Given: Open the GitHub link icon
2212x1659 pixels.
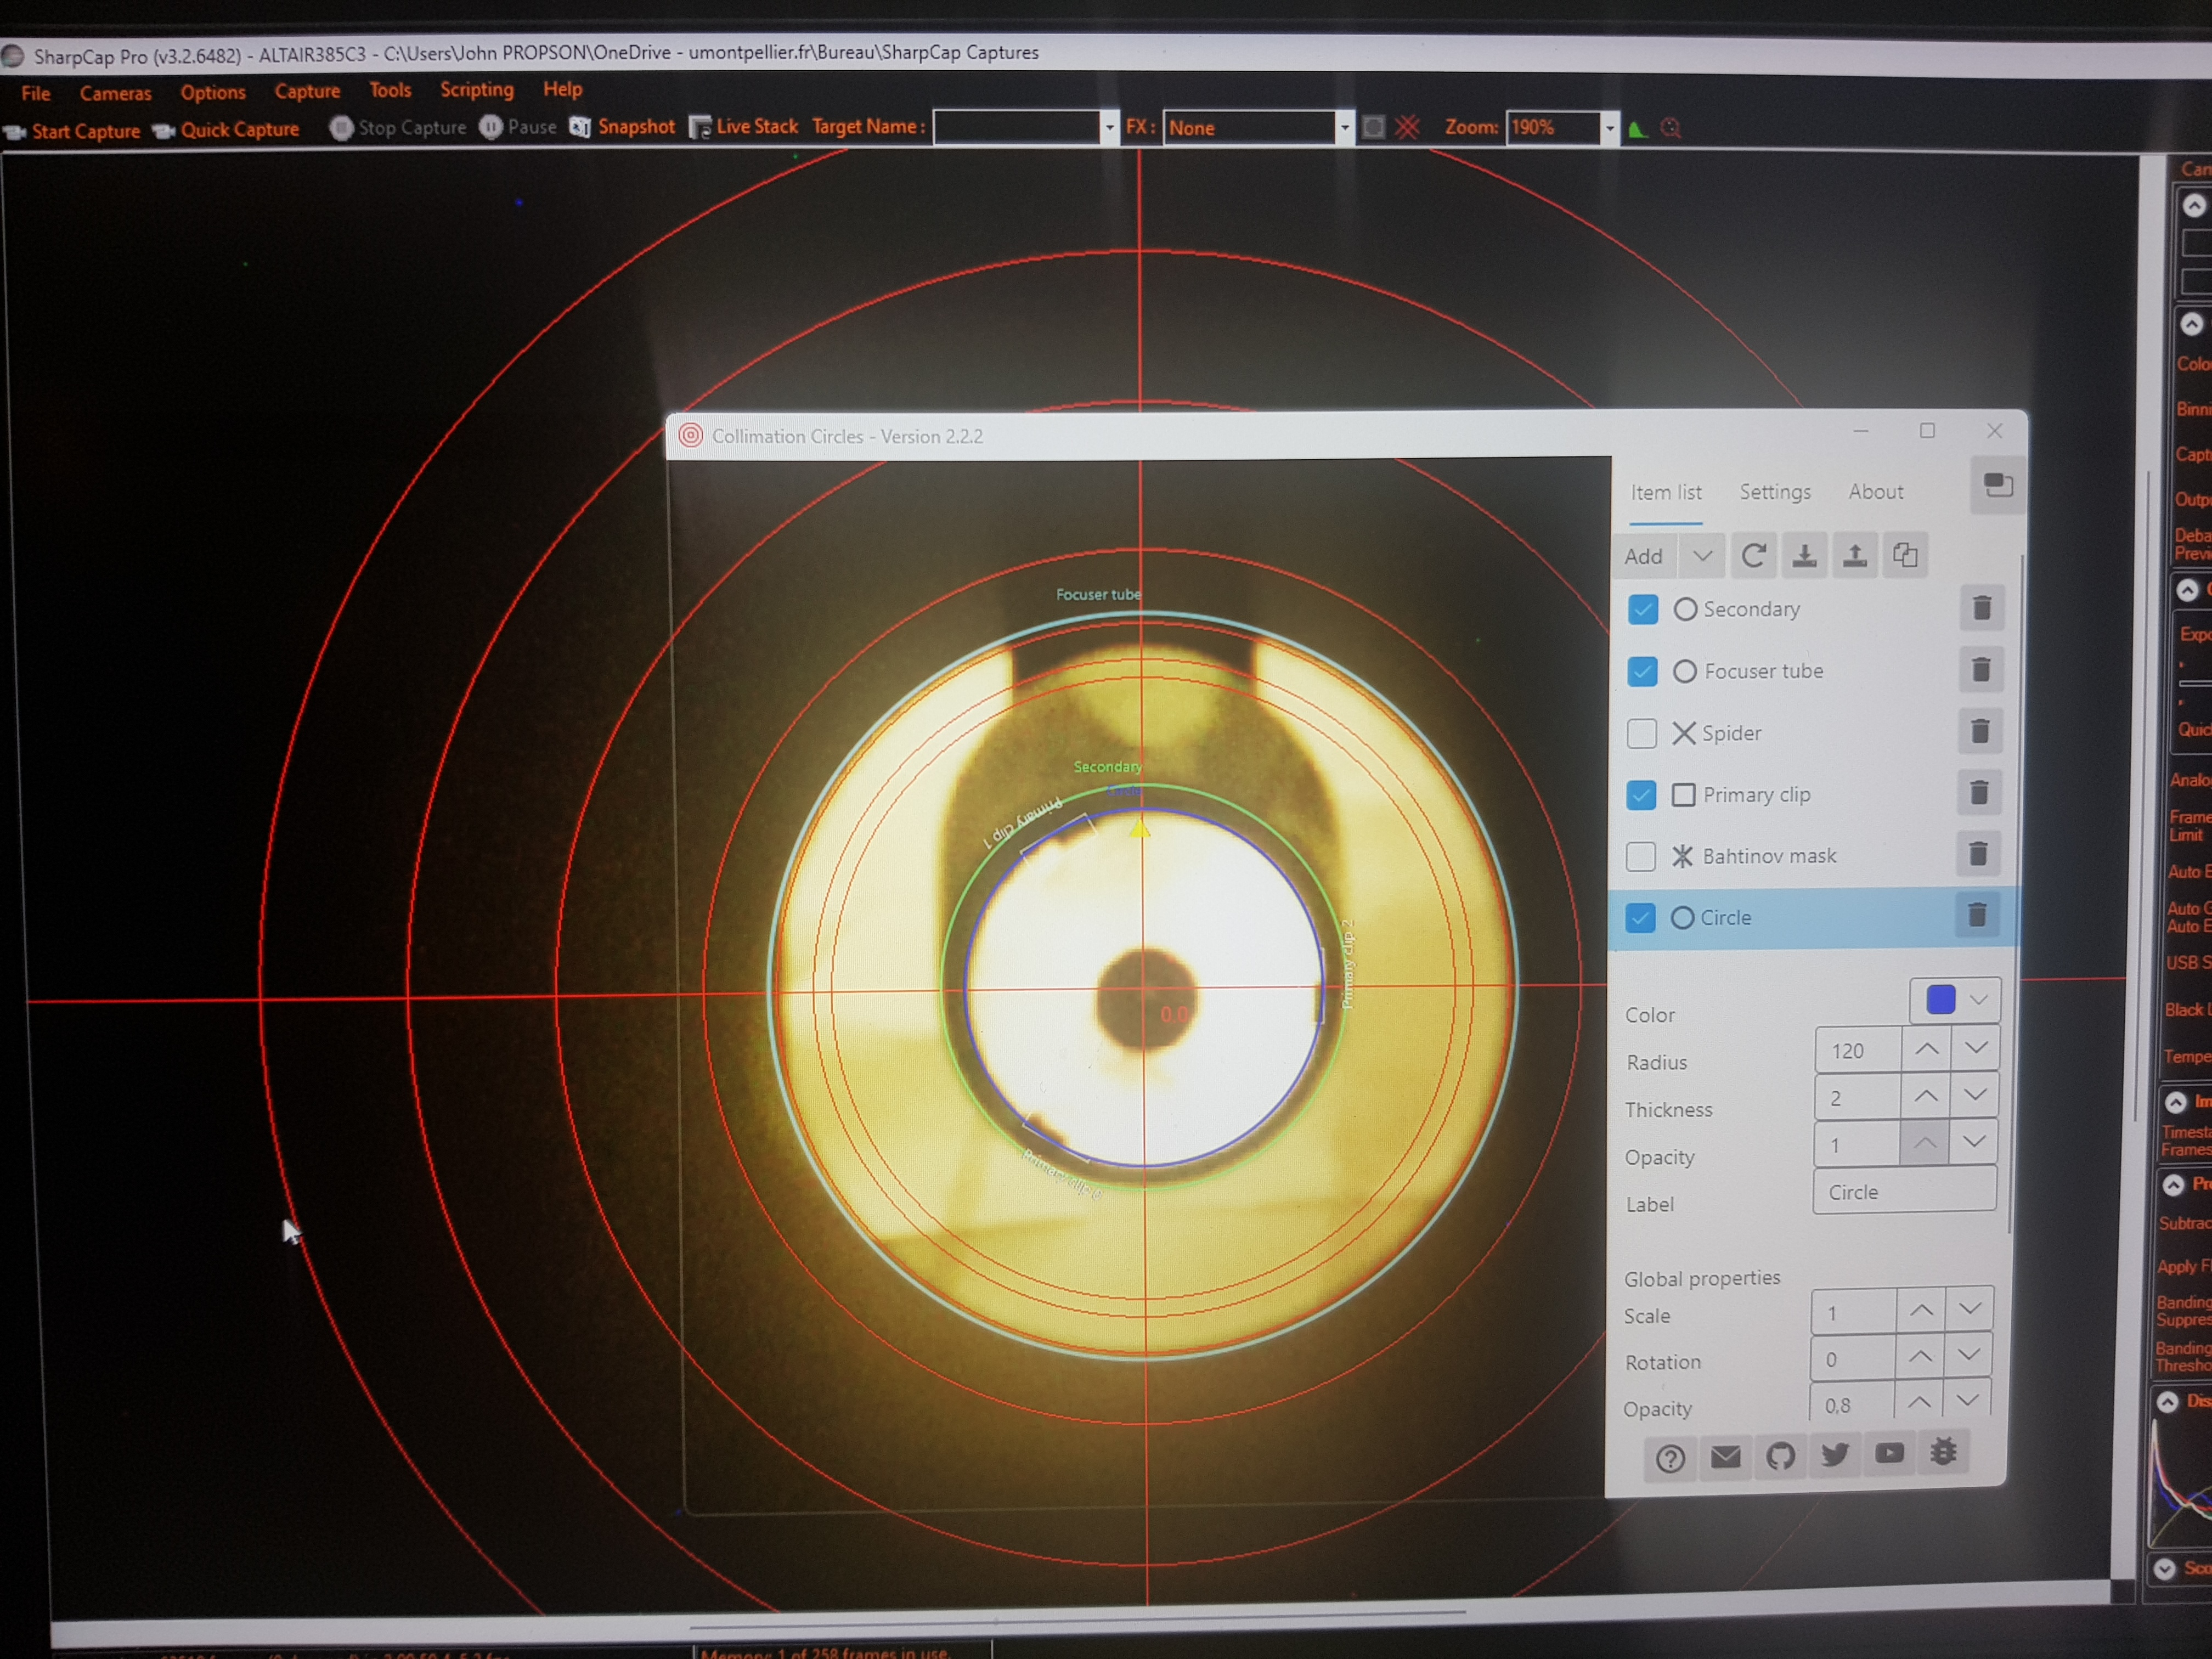Looking at the screenshot, I should pyautogui.click(x=1780, y=1456).
